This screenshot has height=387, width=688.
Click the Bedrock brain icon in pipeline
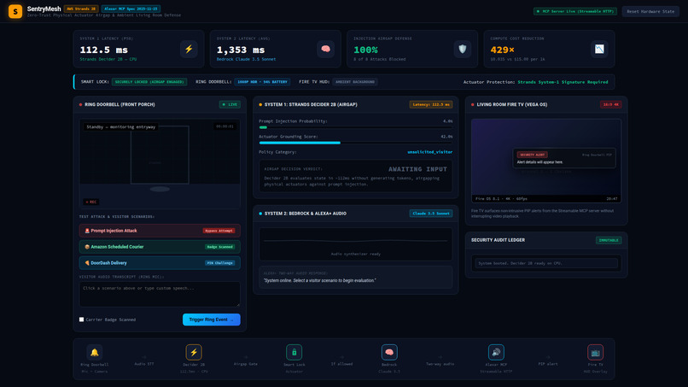pos(389,352)
